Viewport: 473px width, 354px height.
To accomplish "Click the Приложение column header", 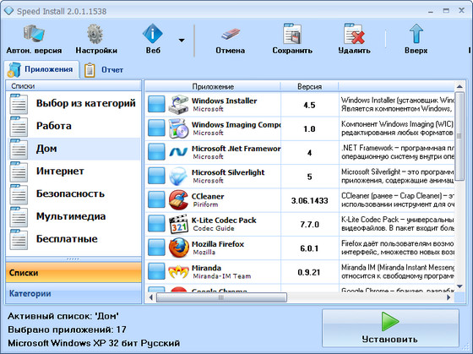I will pos(213,87).
